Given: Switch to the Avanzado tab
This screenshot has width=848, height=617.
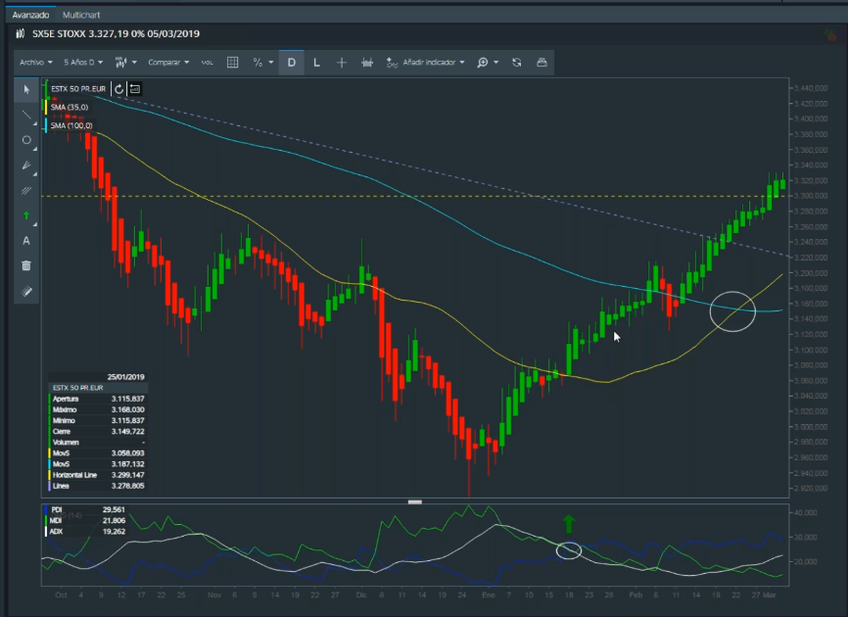Looking at the screenshot, I should pos(29,16).
